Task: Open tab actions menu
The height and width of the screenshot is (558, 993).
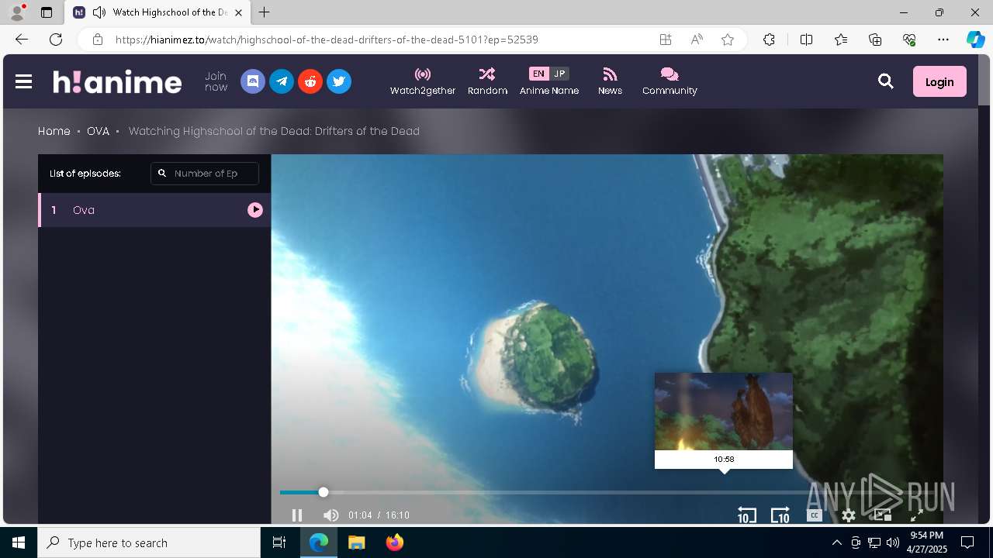Action: click(47, 12)
